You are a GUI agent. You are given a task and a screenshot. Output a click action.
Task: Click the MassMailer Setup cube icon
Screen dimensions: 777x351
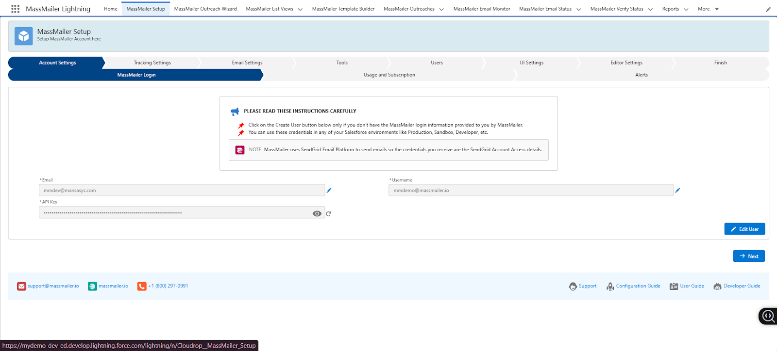(23, 36)
